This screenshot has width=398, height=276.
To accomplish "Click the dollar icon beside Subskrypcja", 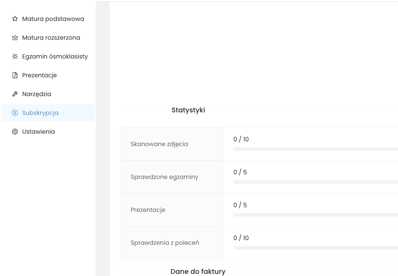I will click(15, 113).
